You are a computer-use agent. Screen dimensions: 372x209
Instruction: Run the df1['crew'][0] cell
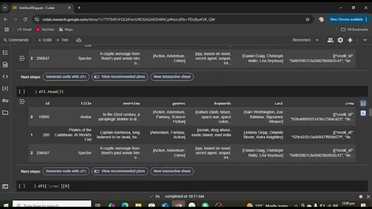point(22,186)
